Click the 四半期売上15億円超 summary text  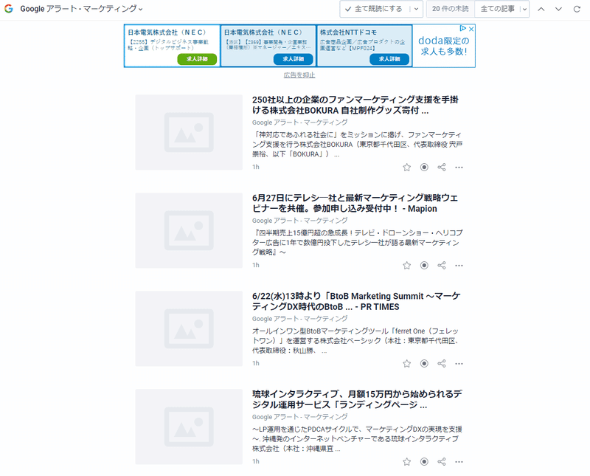357,243
